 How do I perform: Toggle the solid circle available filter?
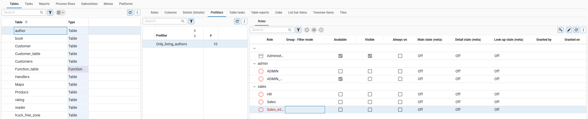point(307,30)
